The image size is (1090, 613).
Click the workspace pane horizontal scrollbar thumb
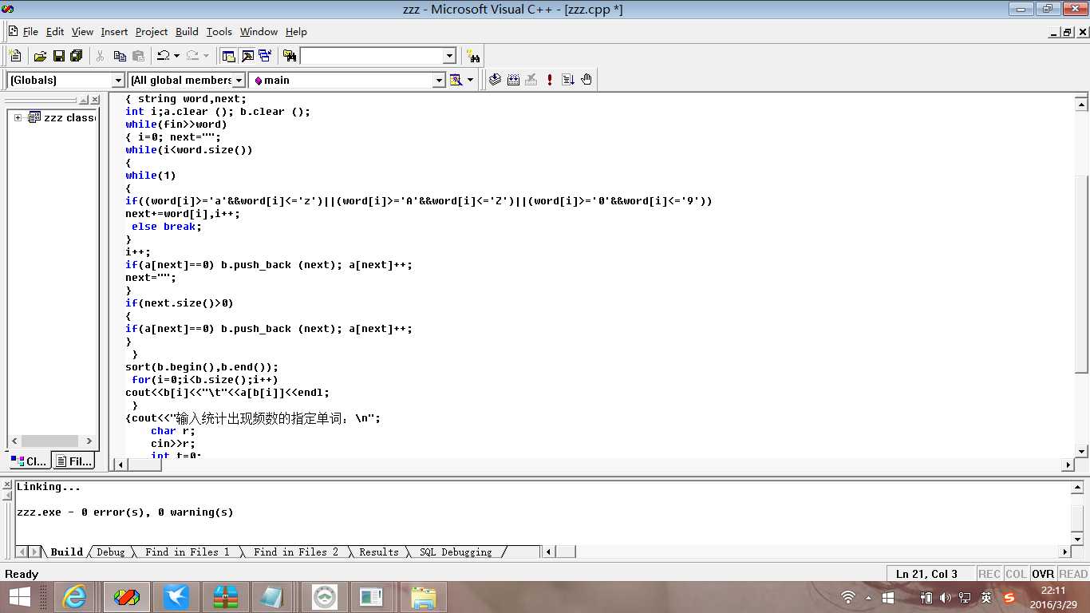(49, 441)
